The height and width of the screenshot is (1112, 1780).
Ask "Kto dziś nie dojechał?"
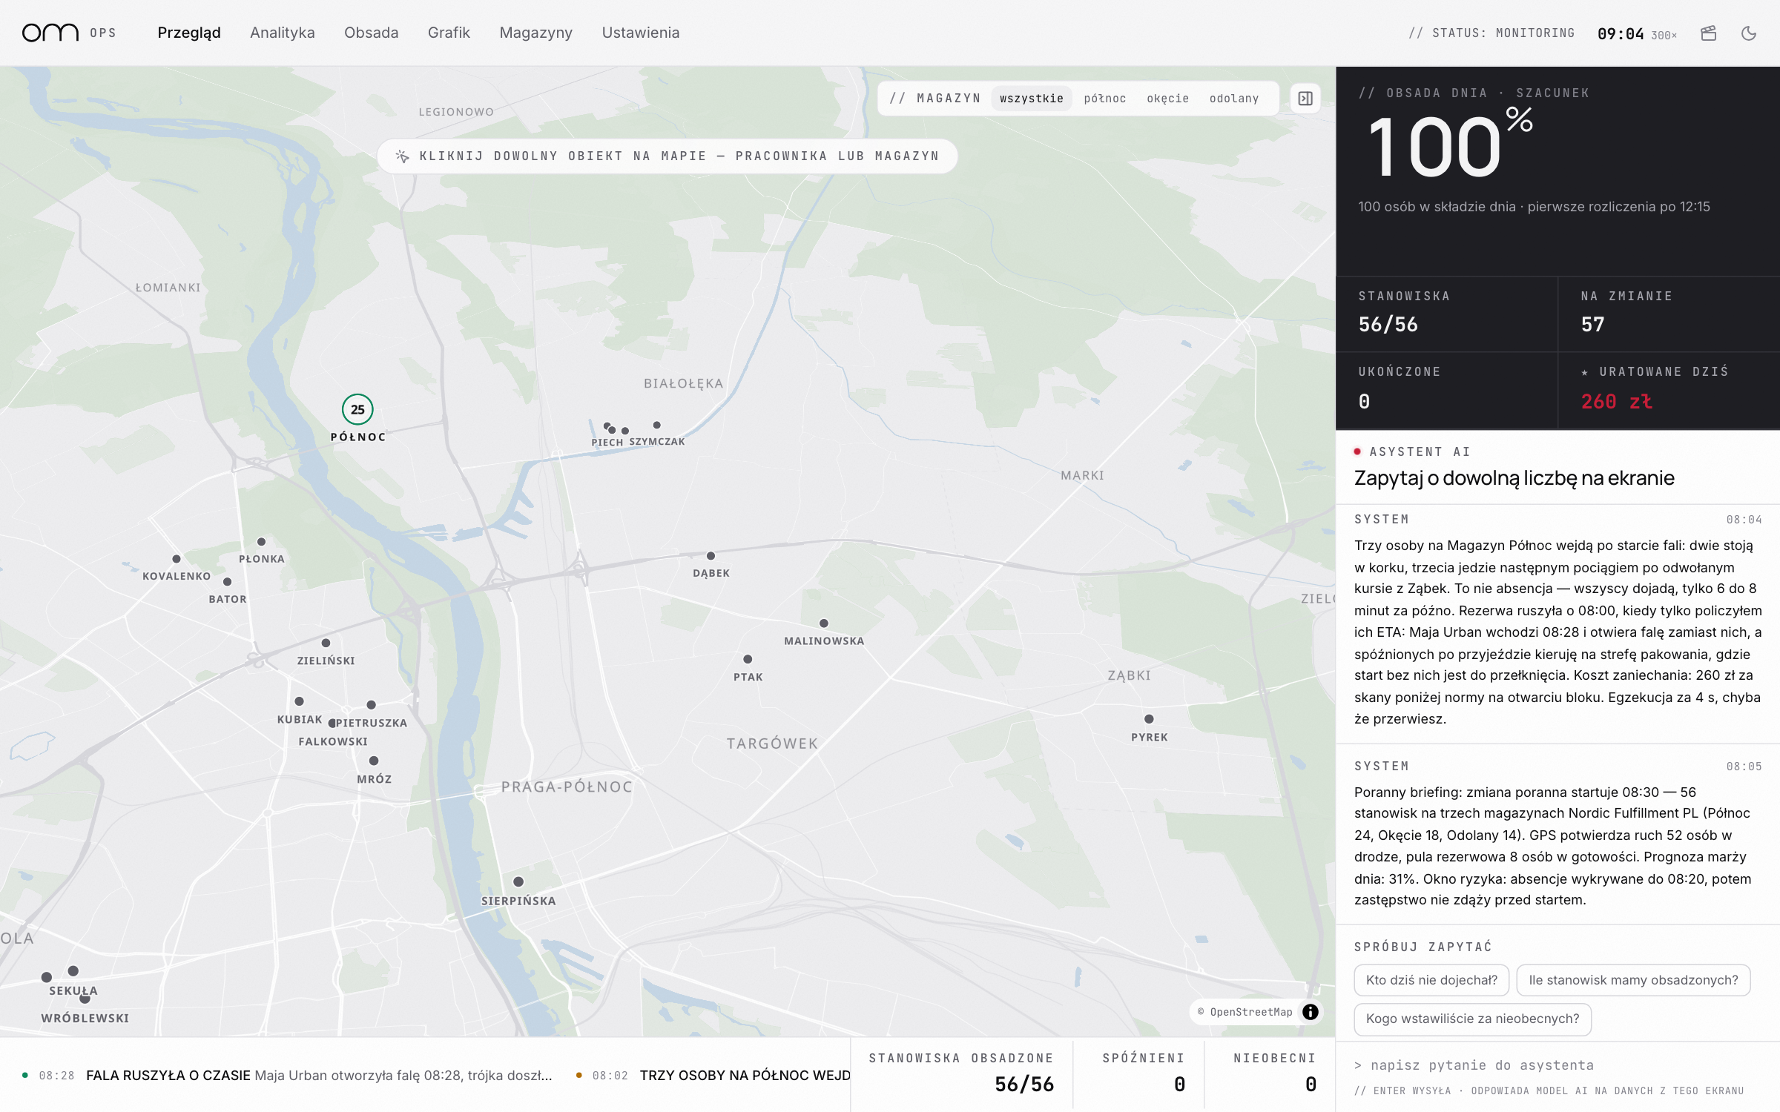(1431, 980)
